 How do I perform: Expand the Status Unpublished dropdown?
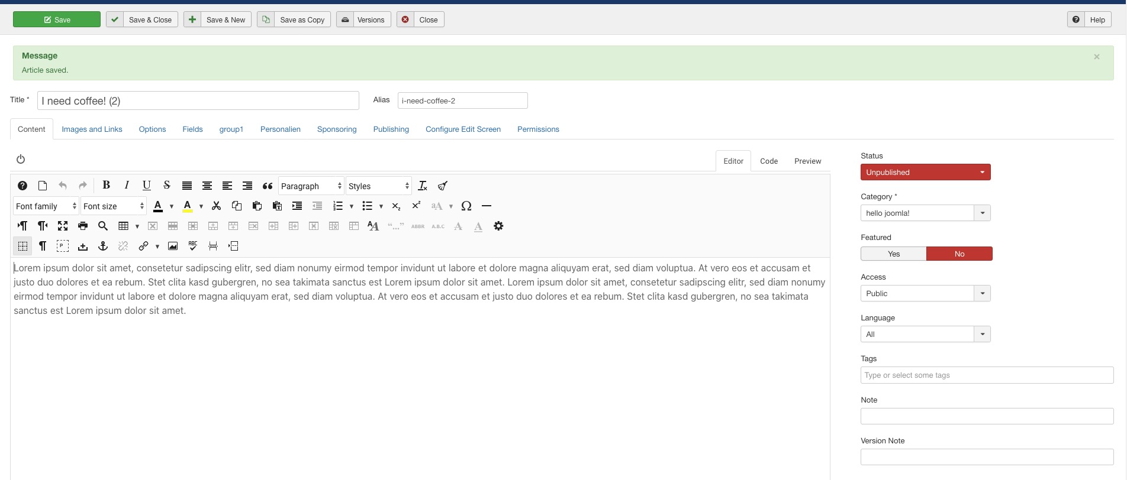click(926, 172)
